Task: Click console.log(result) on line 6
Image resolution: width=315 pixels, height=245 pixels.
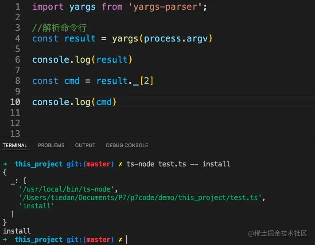Action: [x=82, y=60]
